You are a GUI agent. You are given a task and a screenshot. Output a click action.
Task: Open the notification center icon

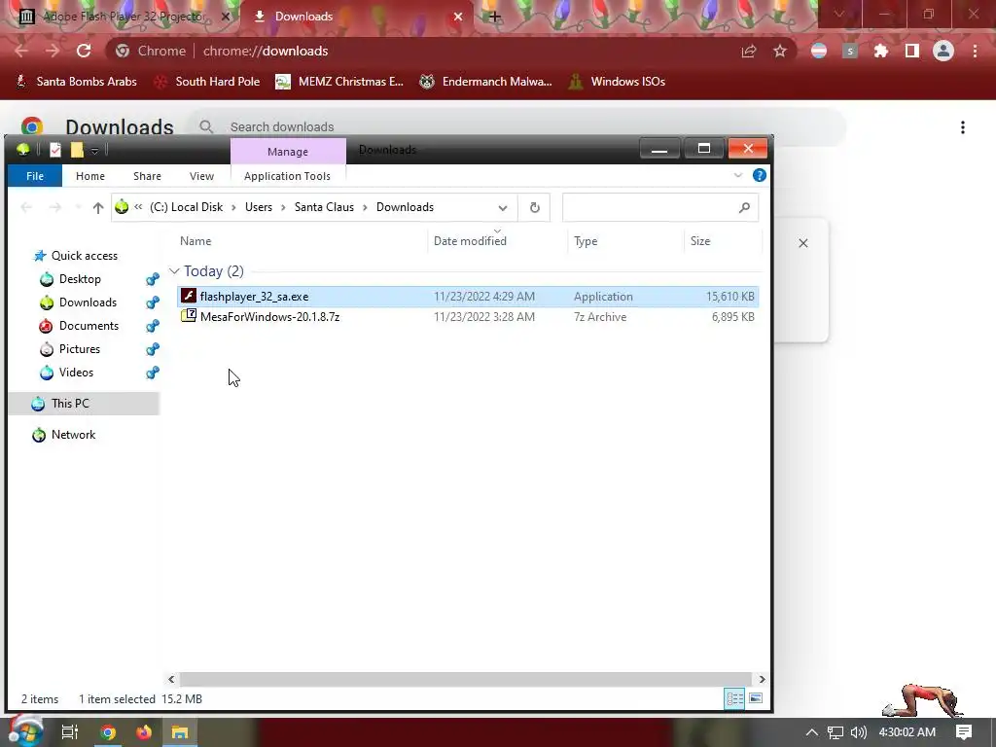pos(964,732)
